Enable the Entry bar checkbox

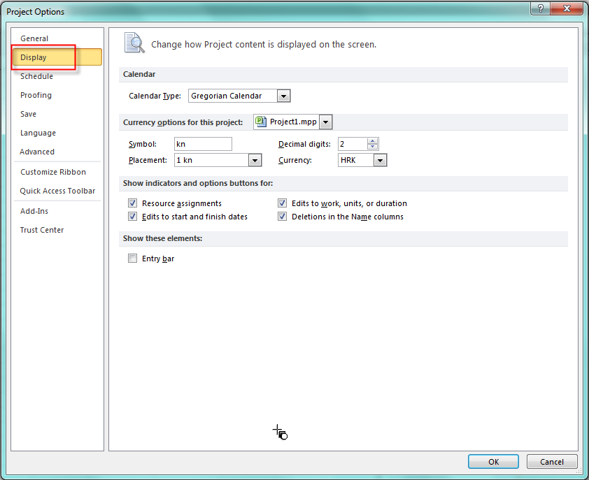132,259
